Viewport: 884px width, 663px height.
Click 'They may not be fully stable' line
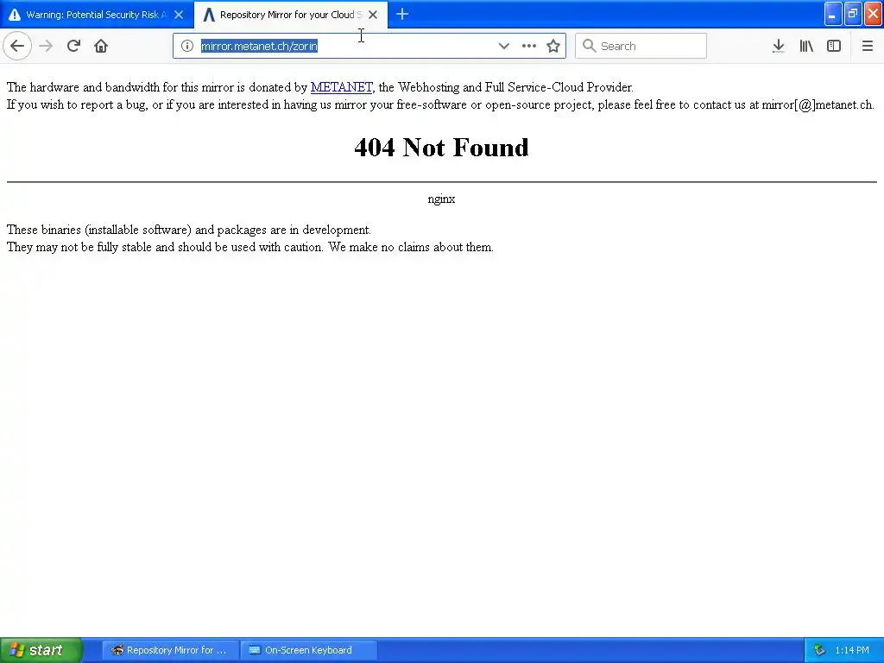point(250,248)
